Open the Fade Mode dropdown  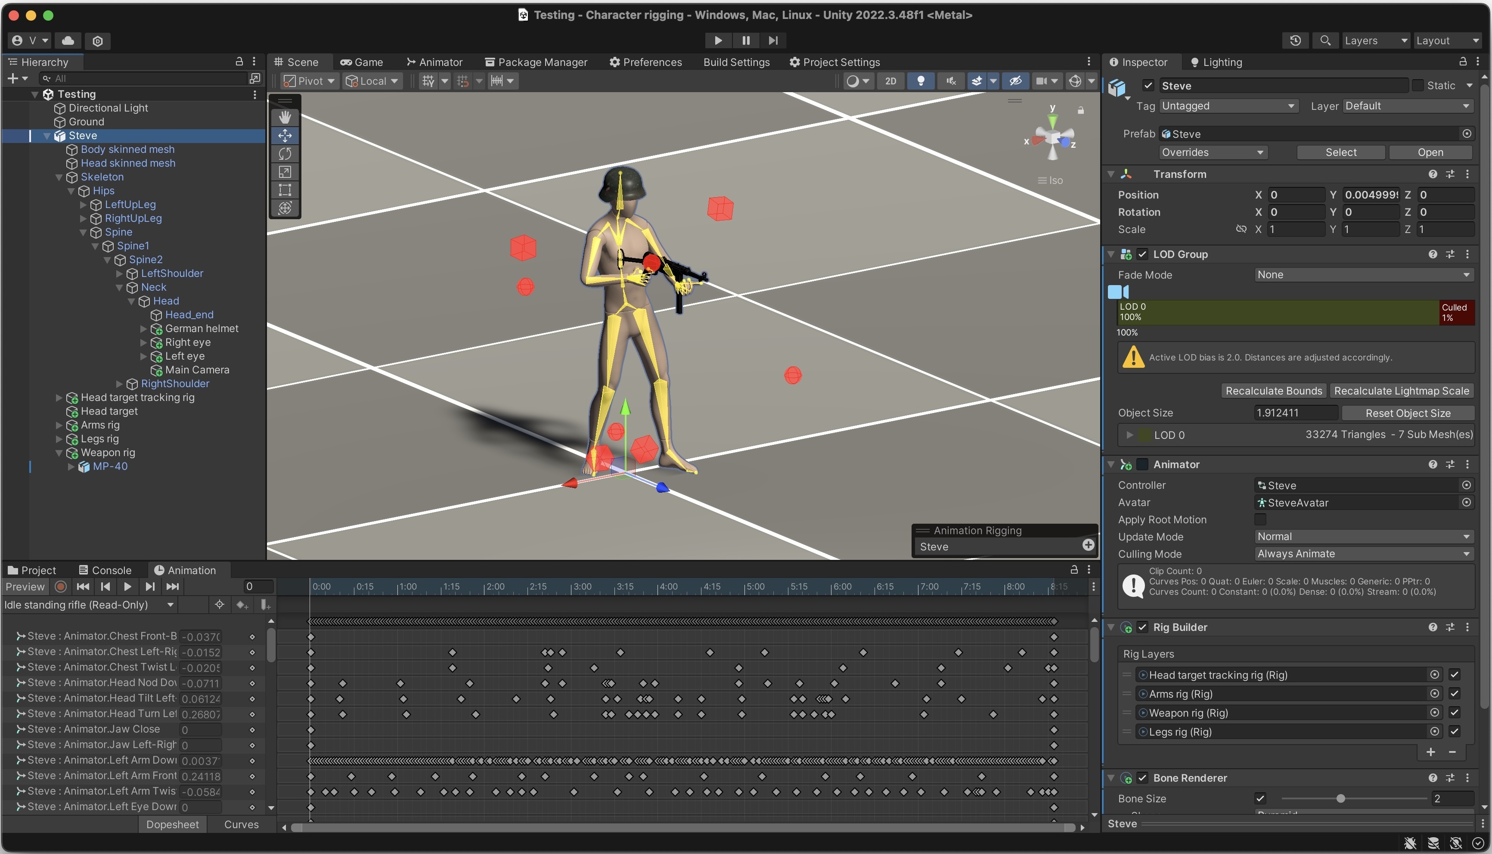(x=1364, y=275)
